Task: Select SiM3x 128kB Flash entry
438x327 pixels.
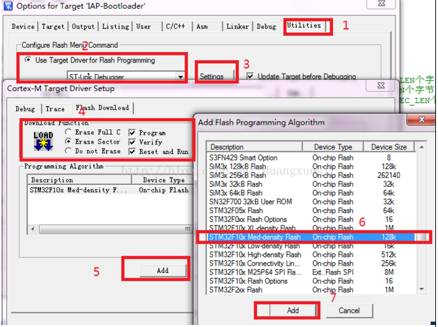Action: [x=311, y=167]
